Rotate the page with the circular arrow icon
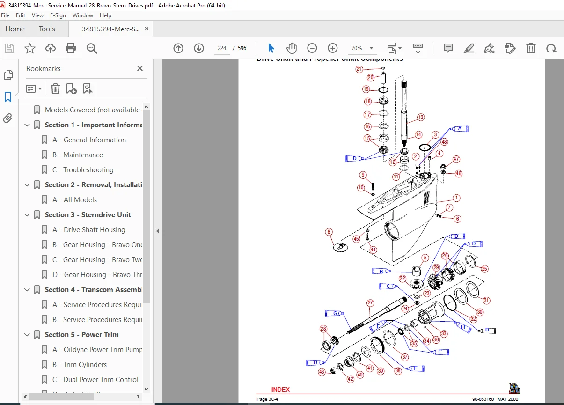 point(551,48)
